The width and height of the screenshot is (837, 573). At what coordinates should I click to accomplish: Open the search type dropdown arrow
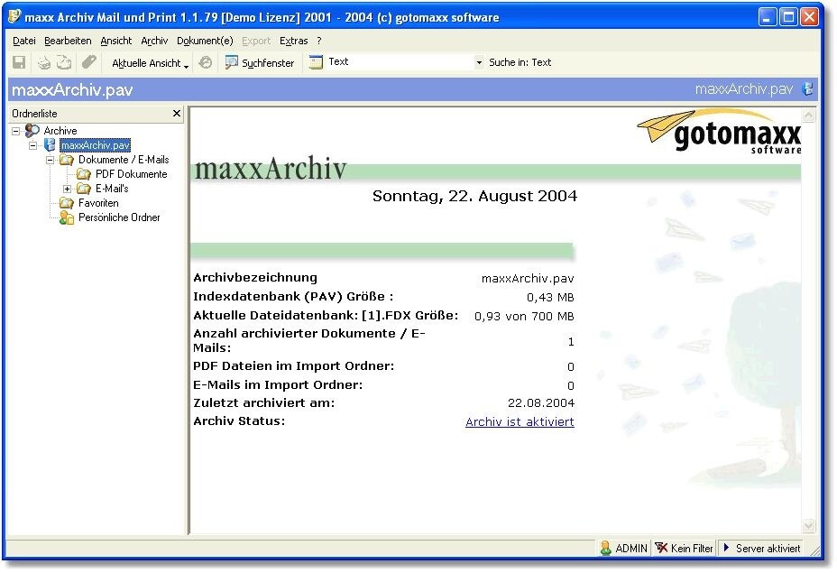479,62
